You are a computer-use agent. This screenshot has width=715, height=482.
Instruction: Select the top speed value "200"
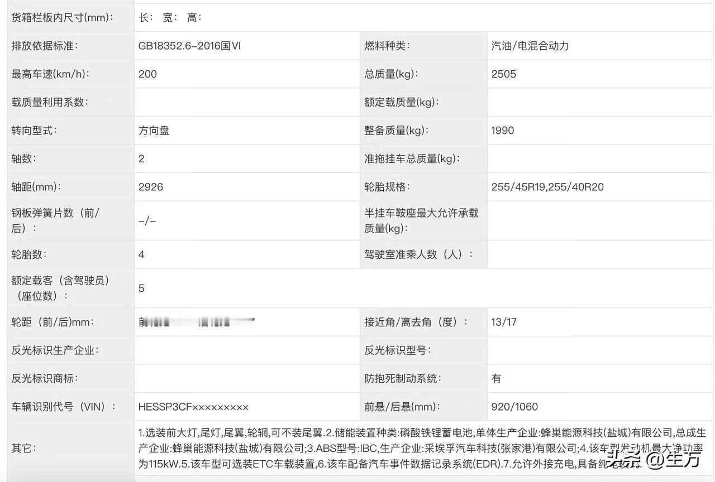click(x=147, y=74)
